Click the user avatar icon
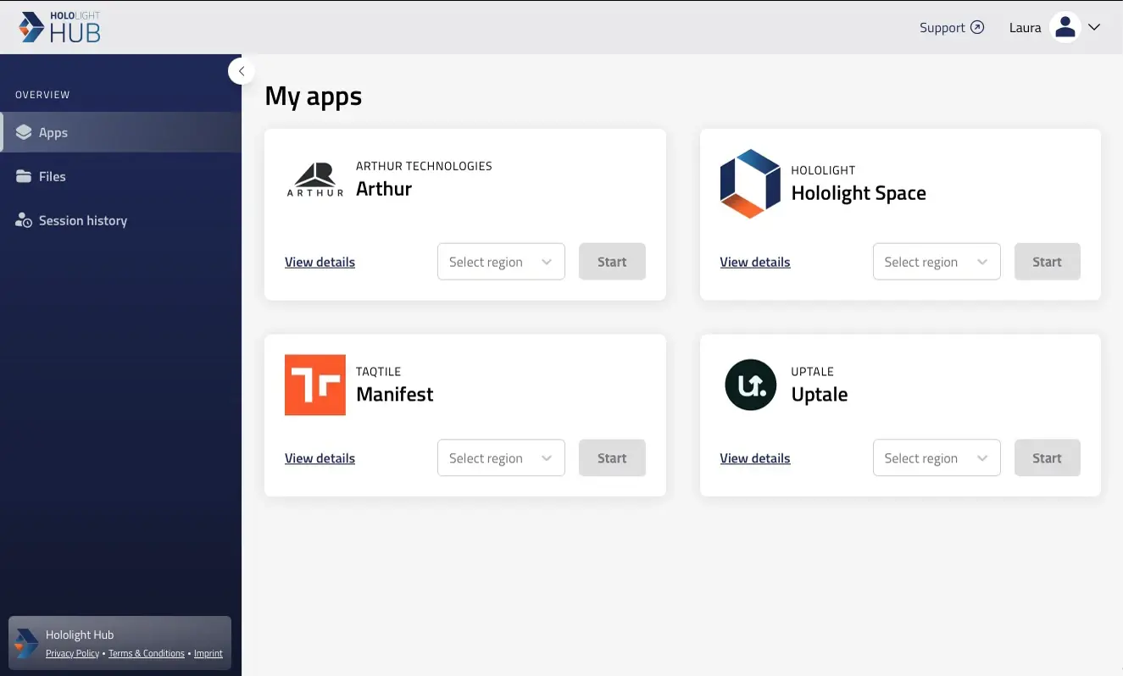Screen dimensions: 1123x676 tap(1065, 26)
